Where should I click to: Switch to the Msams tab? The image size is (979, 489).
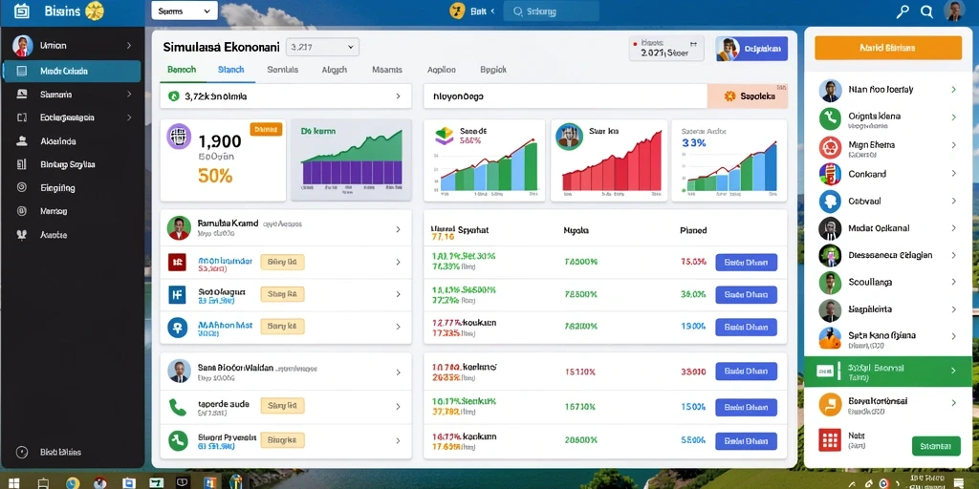[x=386, y=70]
